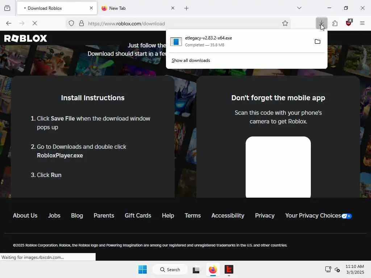Stop loading the page
The width and height of the screenshot is (371, 278).
tap(34, 23)
